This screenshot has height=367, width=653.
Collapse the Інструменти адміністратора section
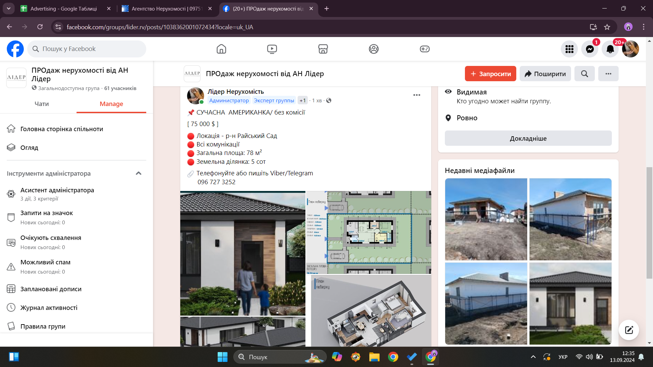click(138, 173)
